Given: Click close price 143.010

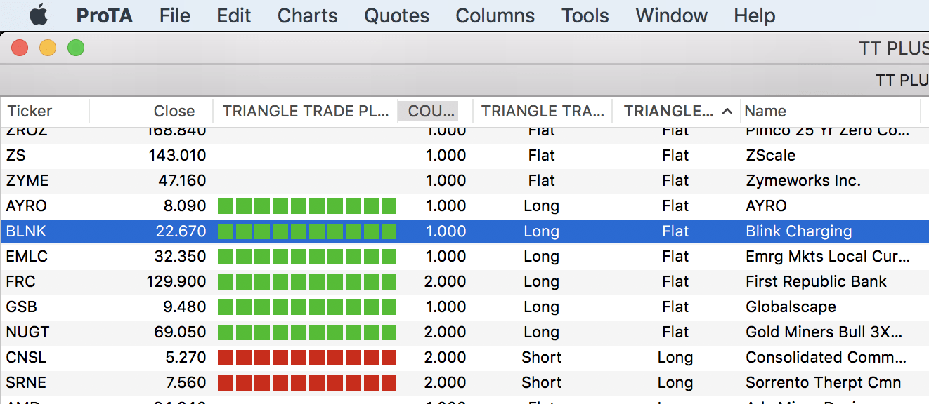Looking at the screenshot, I should click(177, 156).
